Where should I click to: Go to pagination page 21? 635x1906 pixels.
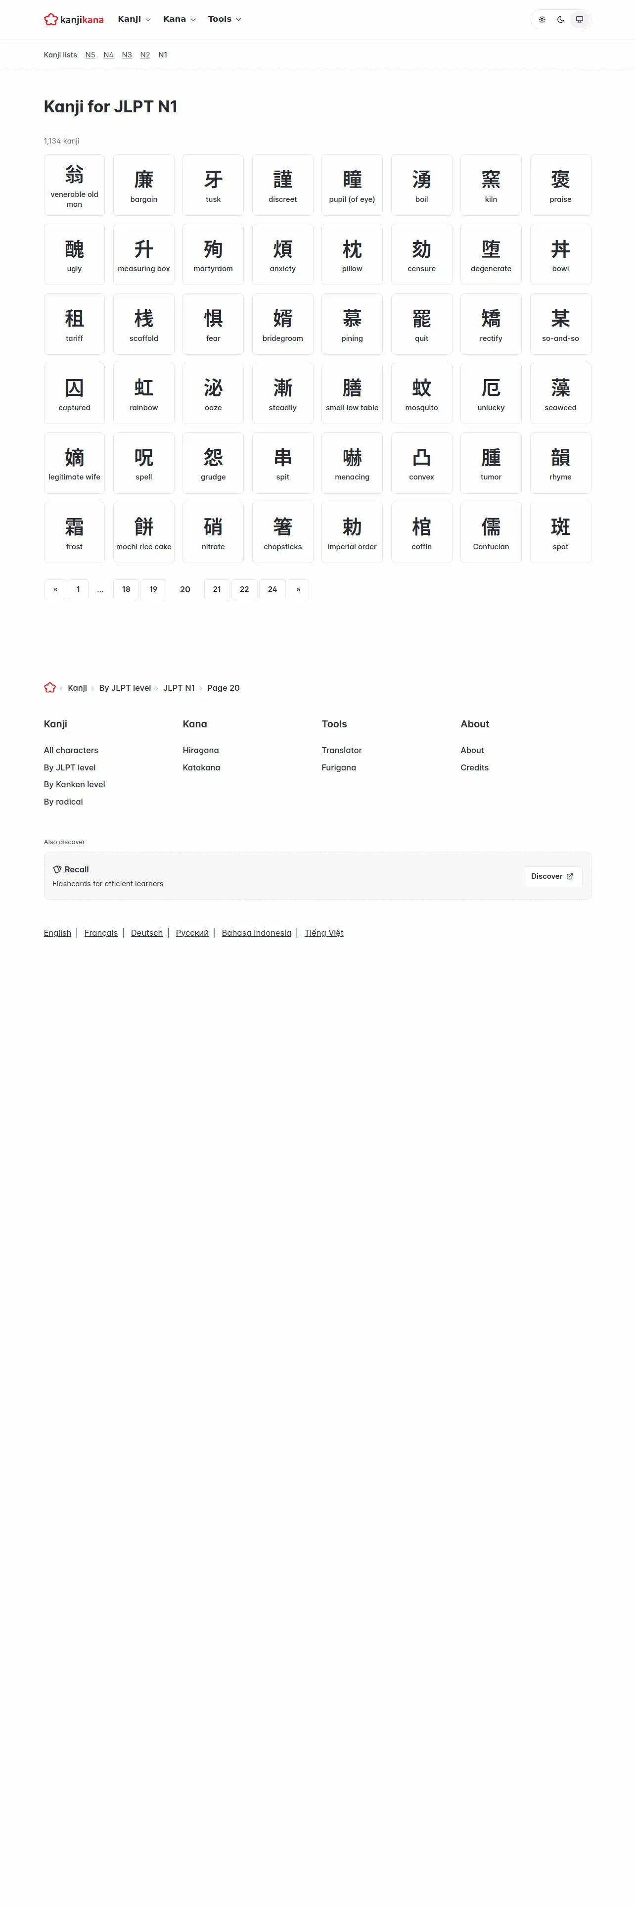pyautogui.click(x=217, y=590)
